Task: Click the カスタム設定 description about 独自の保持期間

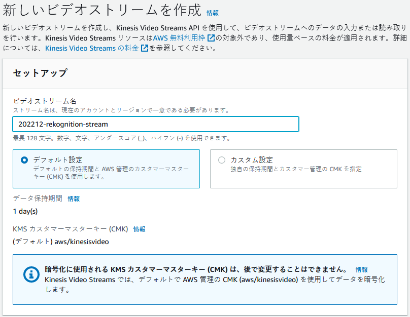Action: pos(296,169)
